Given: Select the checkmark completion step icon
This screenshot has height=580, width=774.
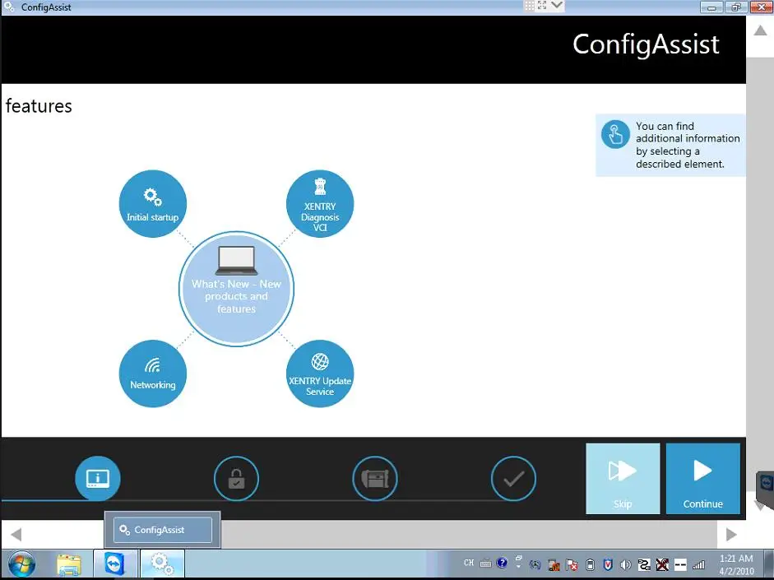Looking at the screenshot, I should (513, 479).
